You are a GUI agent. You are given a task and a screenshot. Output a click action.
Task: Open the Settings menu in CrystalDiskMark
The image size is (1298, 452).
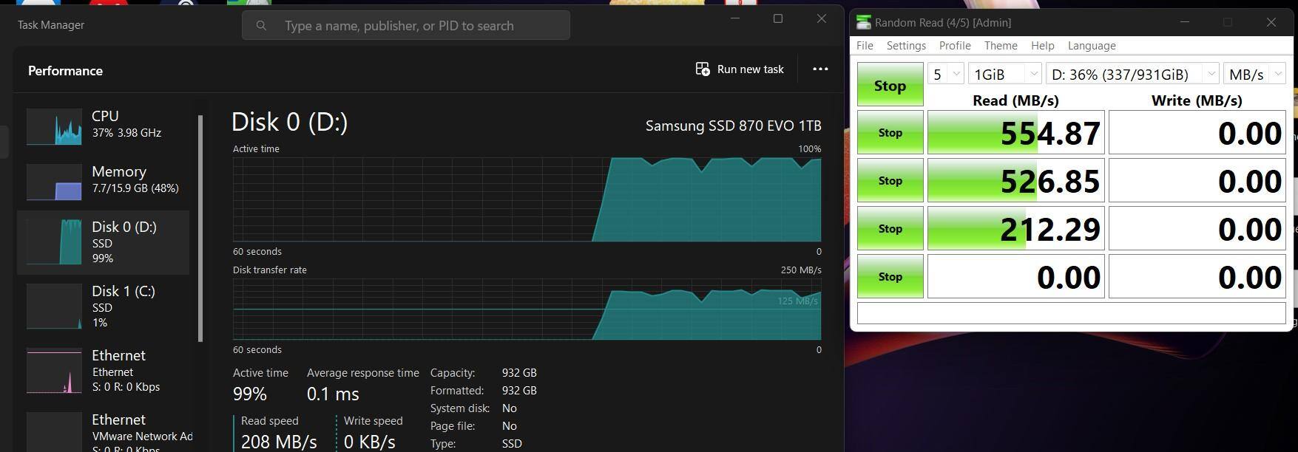pos(906,46)
